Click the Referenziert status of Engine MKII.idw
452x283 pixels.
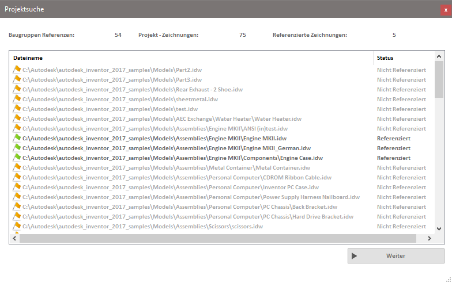coord(393,138)
